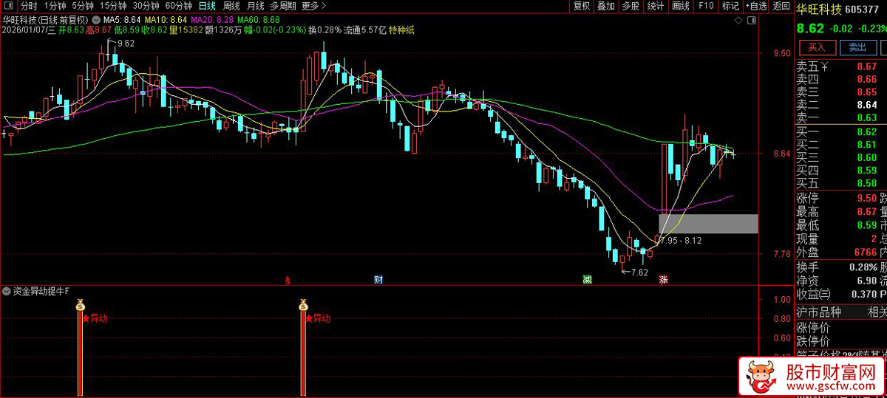887x398 pixels.
Task: Click the red 涨 marker icon below the chart
Action: click(664, 280)
